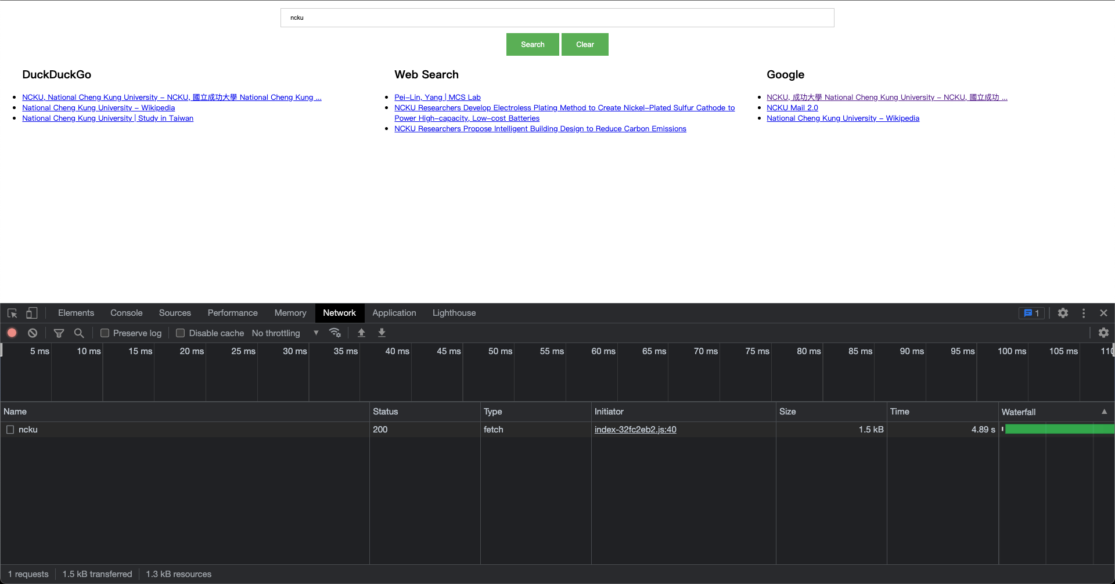The image size is (1115, 584).
Task: Stop recording the network log
Action: click(x=12, y=333)
